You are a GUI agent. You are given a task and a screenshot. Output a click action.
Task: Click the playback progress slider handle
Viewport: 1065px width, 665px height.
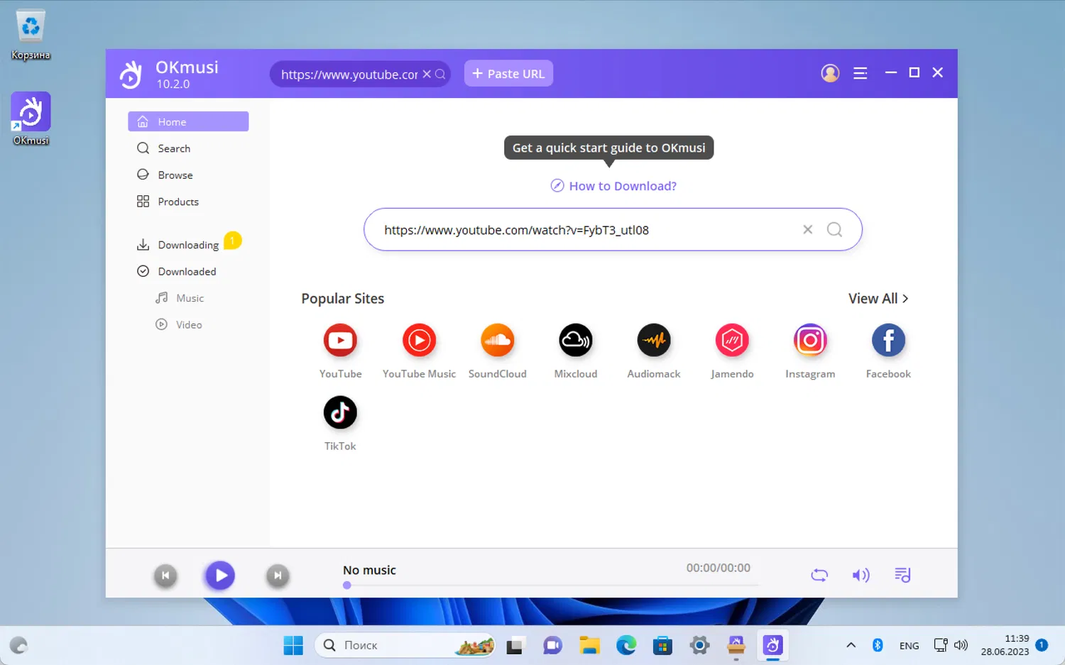pos(347,586)
